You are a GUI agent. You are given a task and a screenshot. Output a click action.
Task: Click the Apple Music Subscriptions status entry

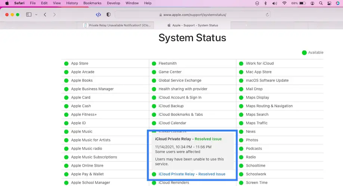pyautogui.click(x=94, y=157)
